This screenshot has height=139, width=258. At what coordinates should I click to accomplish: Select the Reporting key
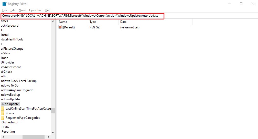tap(8, 131)
